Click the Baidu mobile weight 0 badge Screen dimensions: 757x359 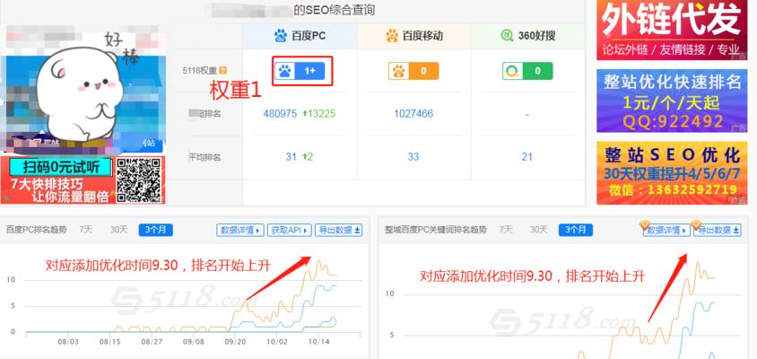[x=413, y=71]
